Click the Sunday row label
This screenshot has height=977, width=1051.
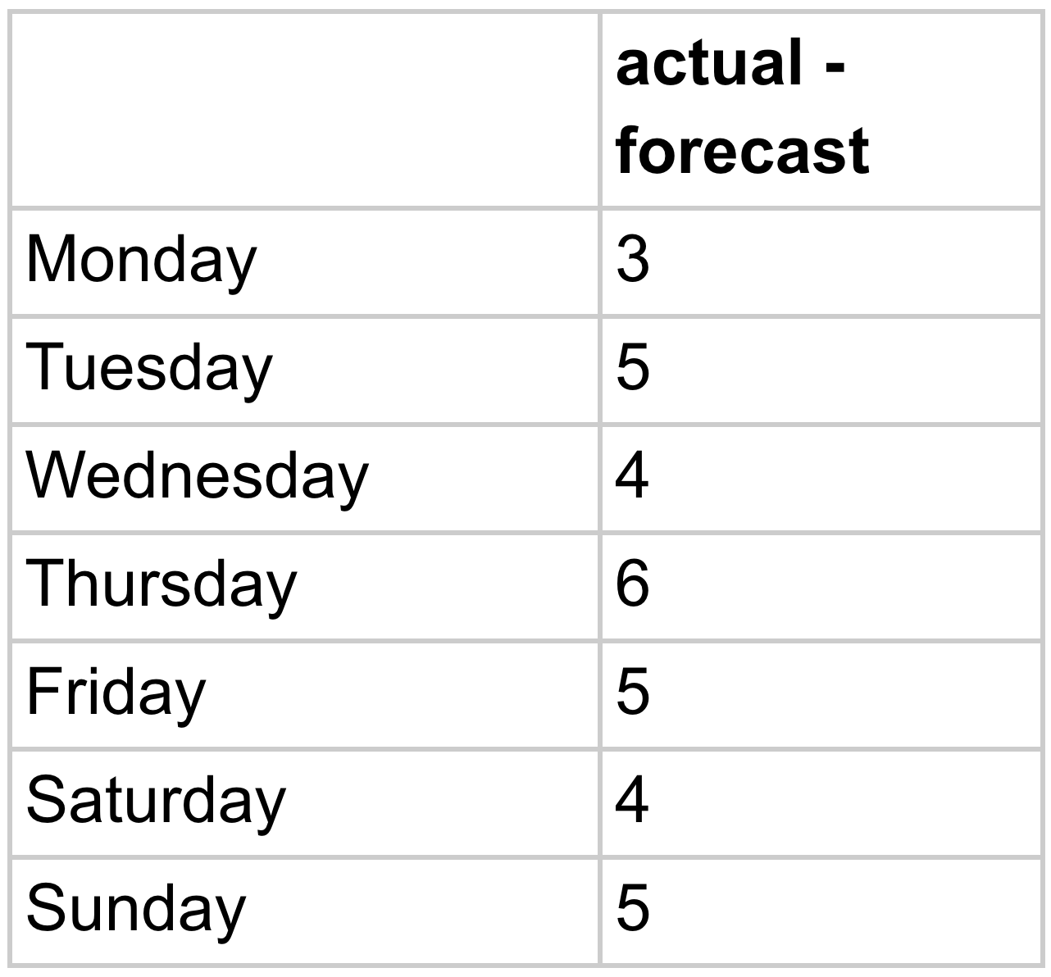point(136,909)
